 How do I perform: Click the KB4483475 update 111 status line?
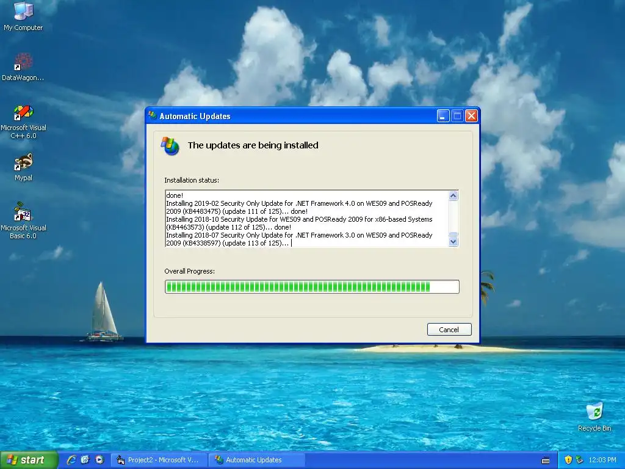click(299, 208)
